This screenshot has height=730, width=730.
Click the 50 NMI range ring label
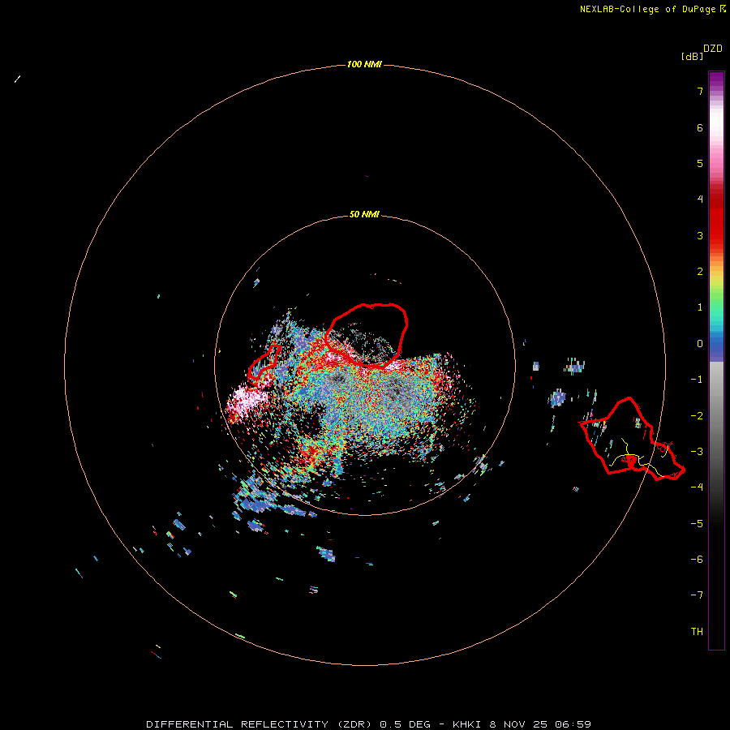click(x=364, y=214)
